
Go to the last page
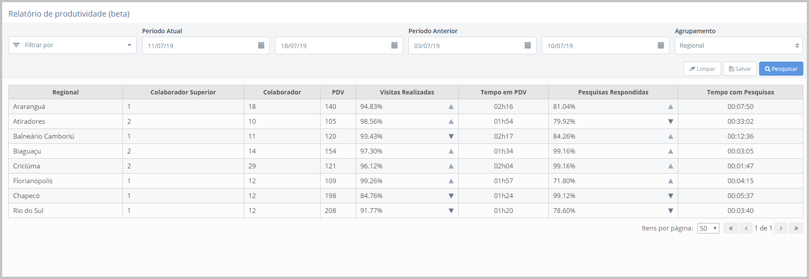796,228
